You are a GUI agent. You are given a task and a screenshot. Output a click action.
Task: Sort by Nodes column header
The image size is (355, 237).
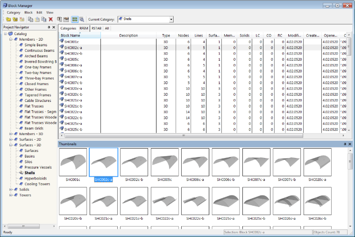183,36
